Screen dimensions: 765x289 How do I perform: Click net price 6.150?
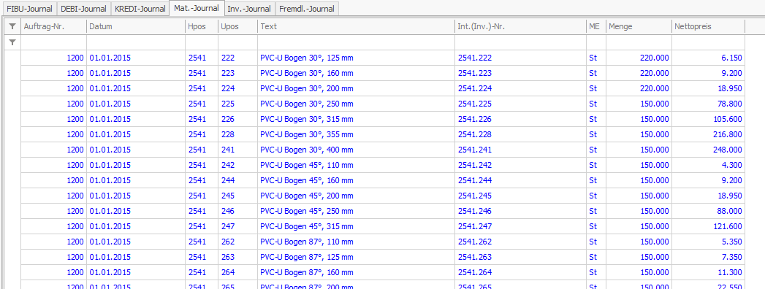tap(732, 58)
